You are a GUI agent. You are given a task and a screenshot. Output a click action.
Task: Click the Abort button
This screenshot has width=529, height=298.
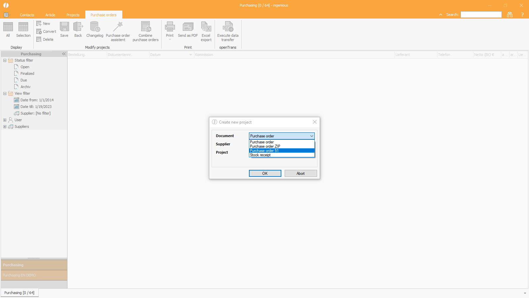tap(301, 174)
